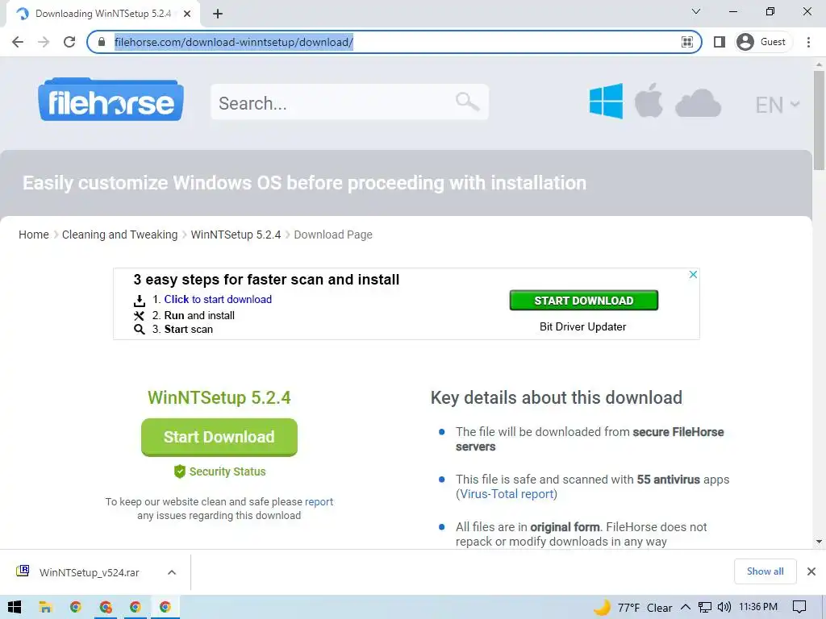Select the Windows platform icon
Viewport: 826px width, 619px height.
(606, 101)
